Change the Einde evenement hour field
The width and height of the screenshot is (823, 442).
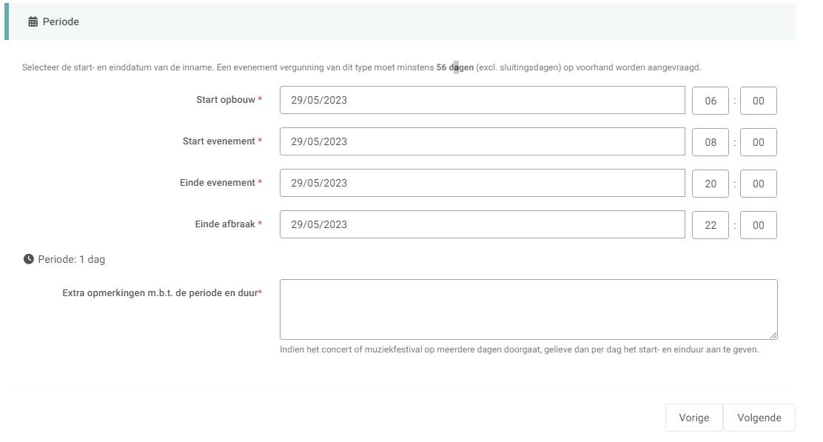pos(711,184)
